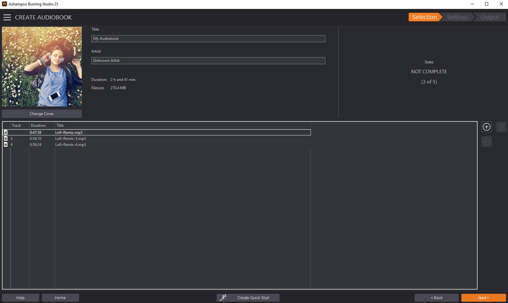Click the add track plus icon
Image resolution: width=508 pixels, height=303 pixels.
click(x=487, y=127)
